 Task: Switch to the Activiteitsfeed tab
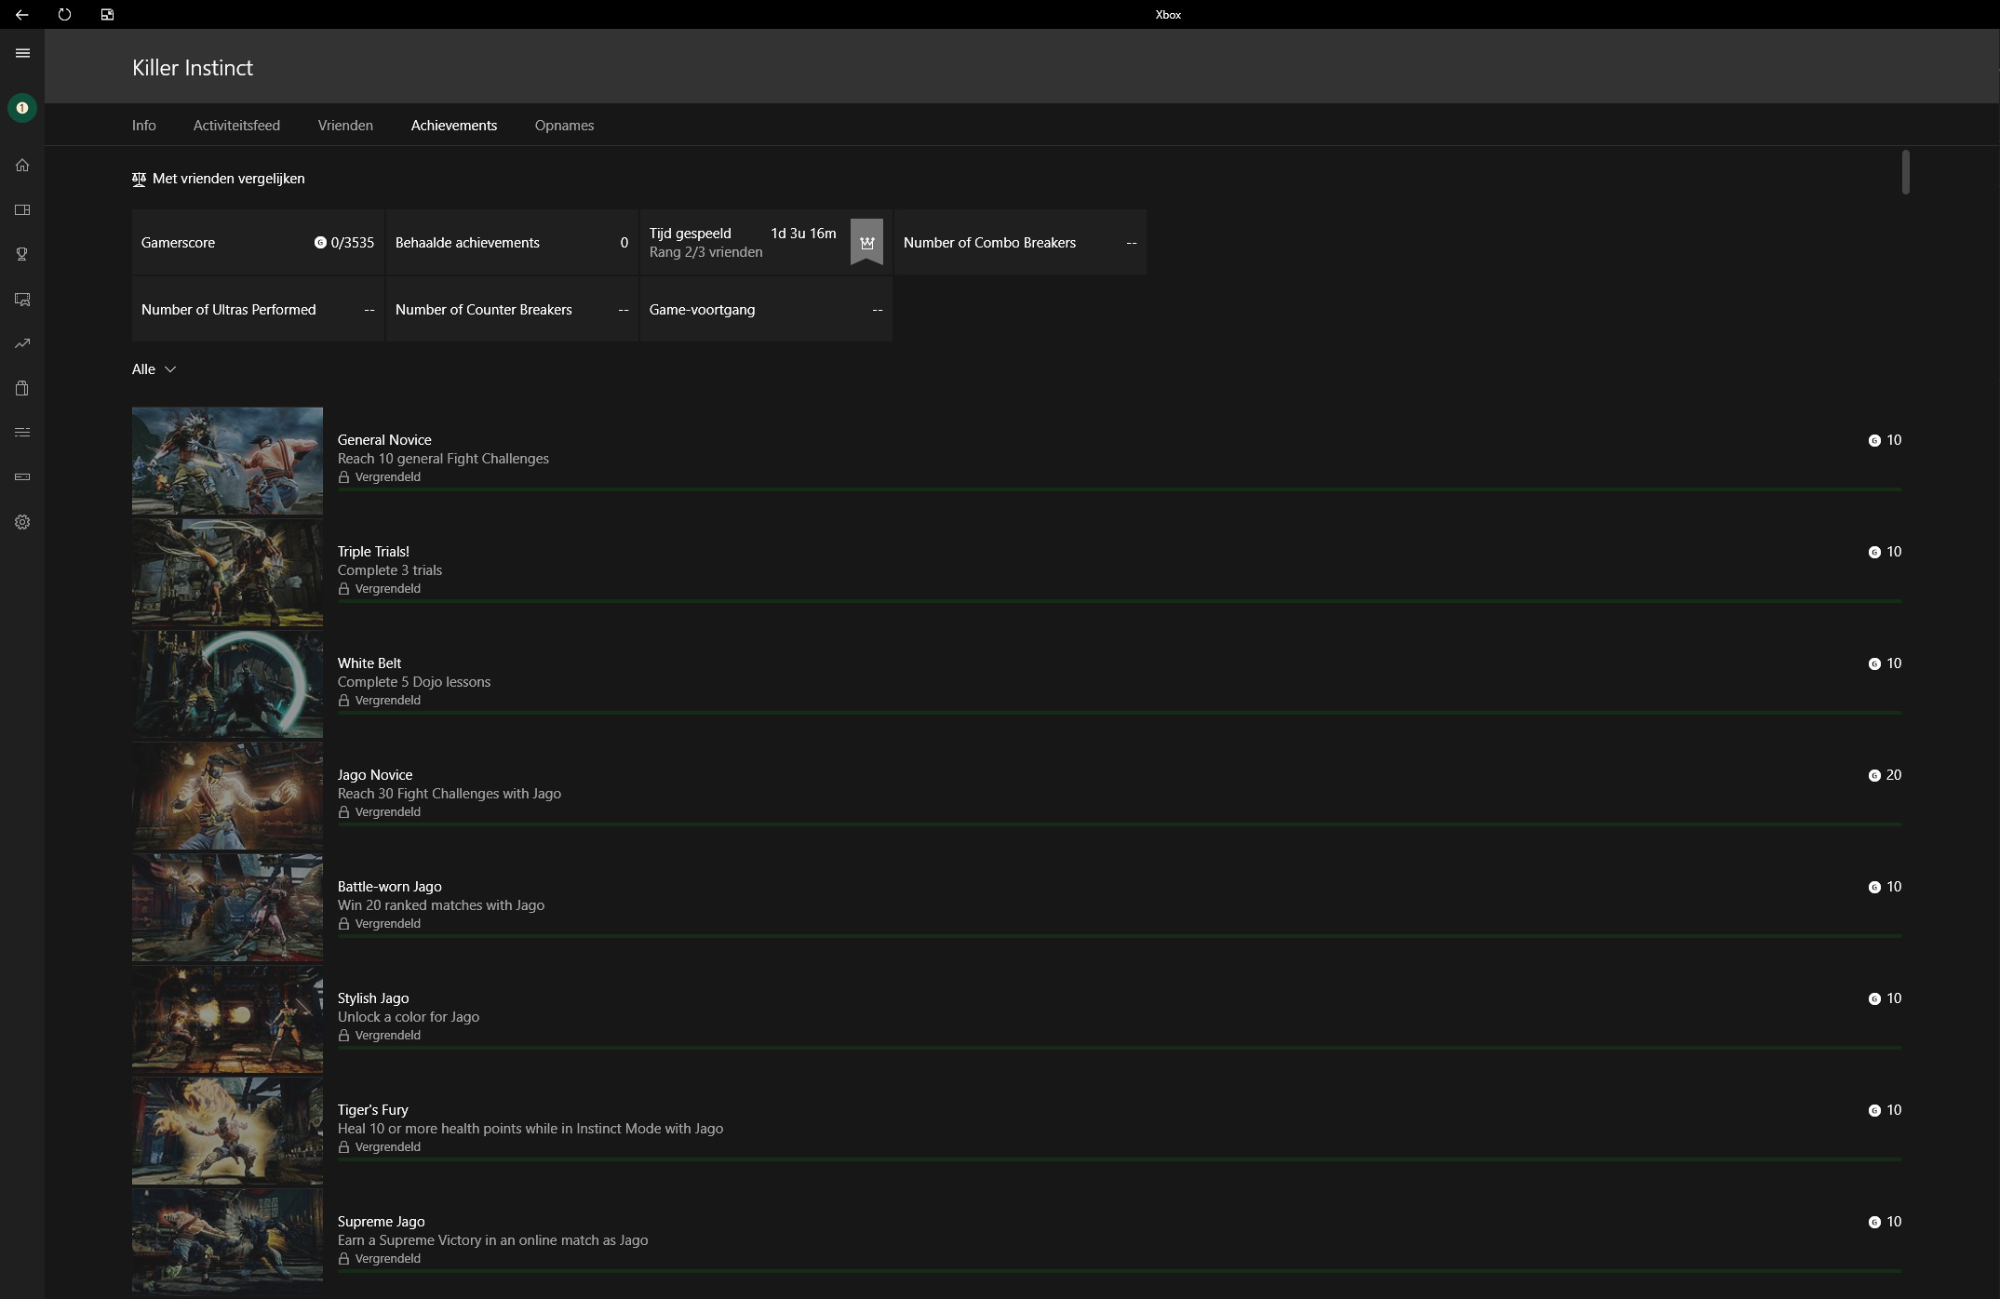236,126
